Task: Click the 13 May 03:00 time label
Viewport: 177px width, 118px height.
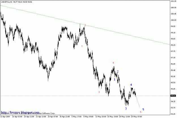Action: 101,117
